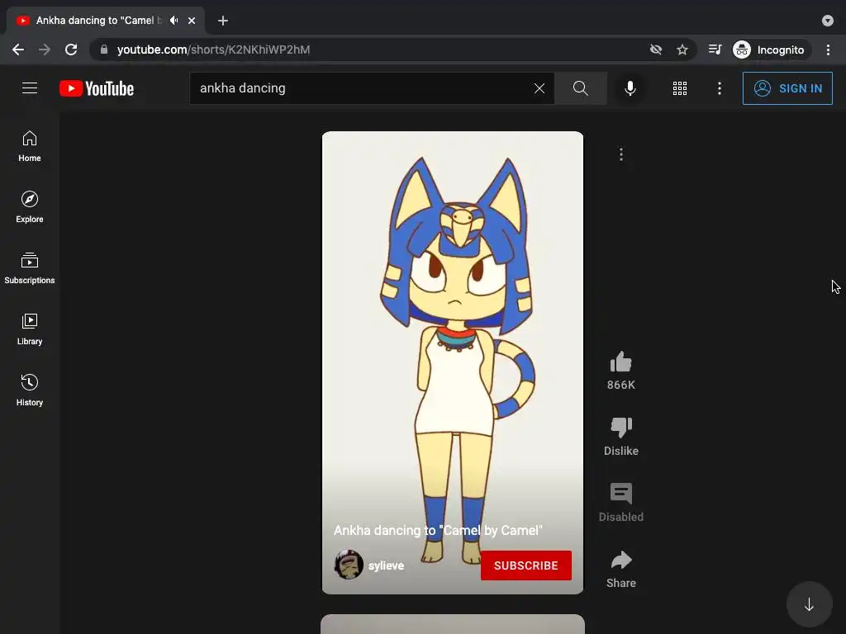Reload the page

point(71,50)
